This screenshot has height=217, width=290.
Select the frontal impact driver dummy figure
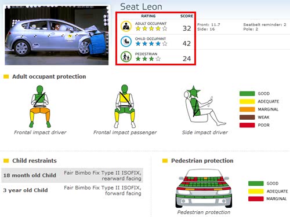(40, 106)
